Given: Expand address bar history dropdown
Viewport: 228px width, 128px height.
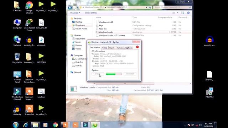Looking at the screenshot, I should coord(146,7).
